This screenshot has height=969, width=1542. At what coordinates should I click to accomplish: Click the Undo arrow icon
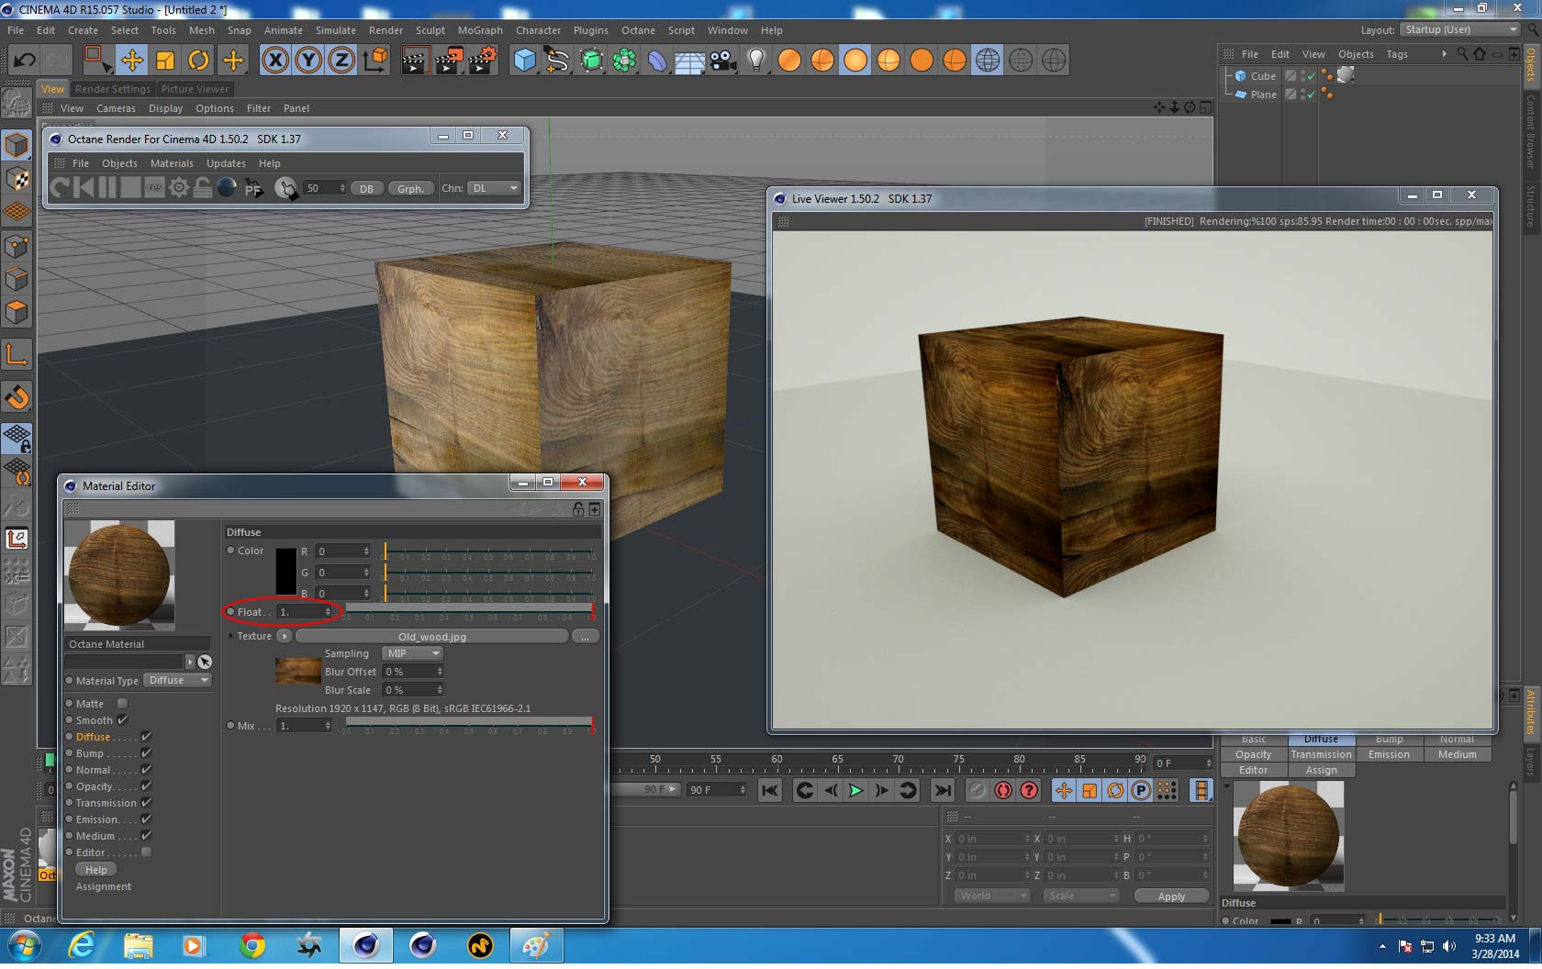tap(25, 61)
